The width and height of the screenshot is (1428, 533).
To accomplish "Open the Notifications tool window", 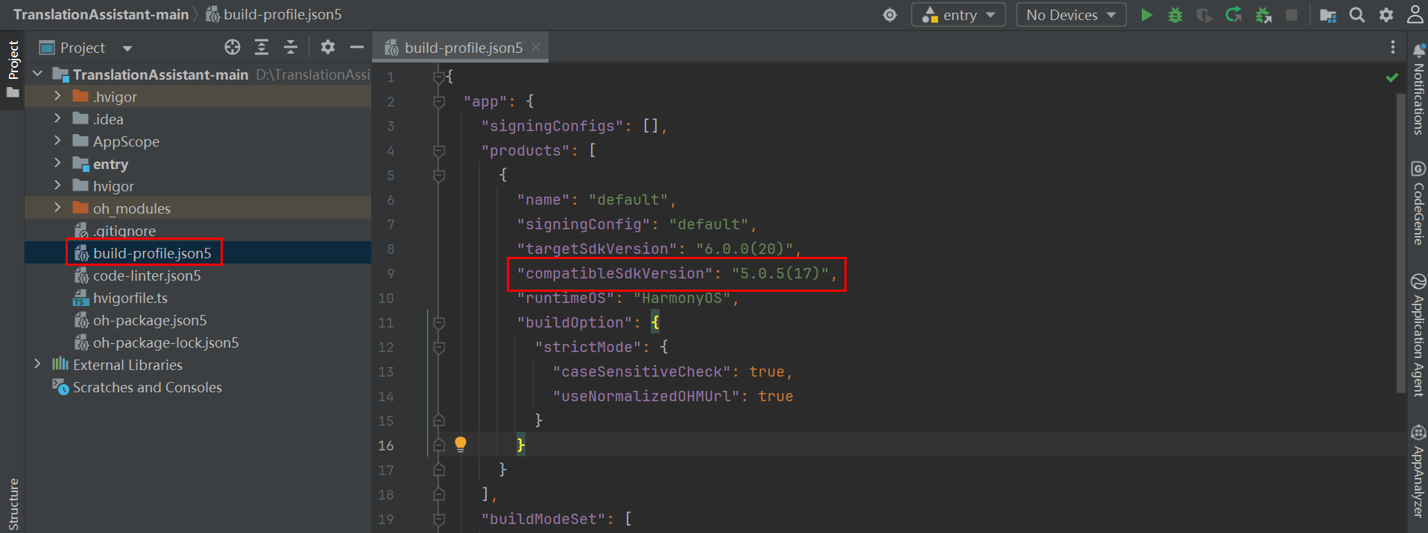I will point(1418,89).
